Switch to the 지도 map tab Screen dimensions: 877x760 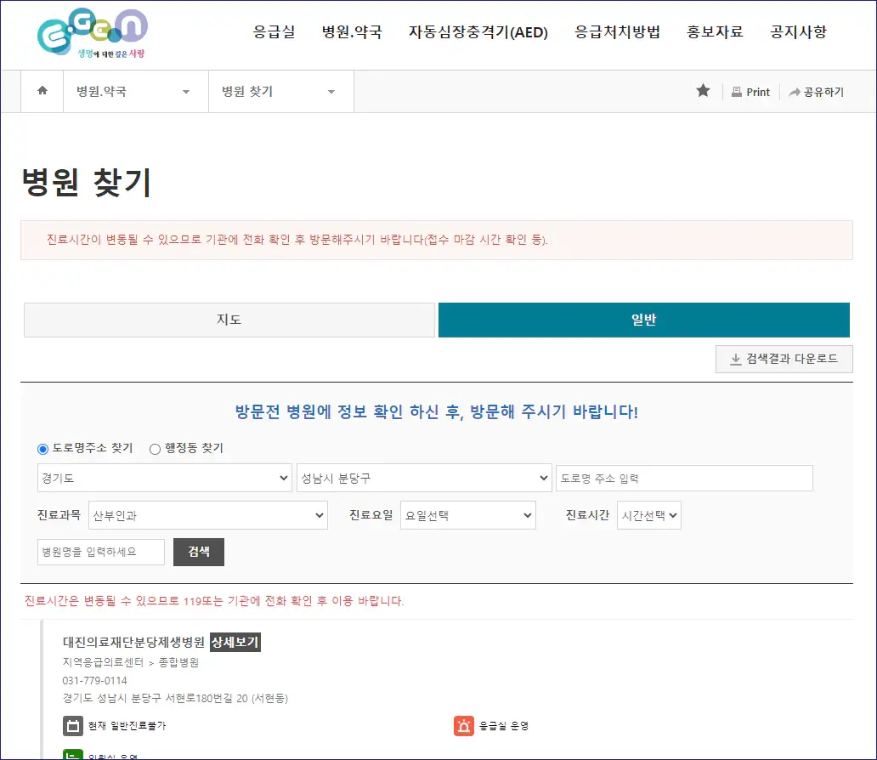coord(229,320)
